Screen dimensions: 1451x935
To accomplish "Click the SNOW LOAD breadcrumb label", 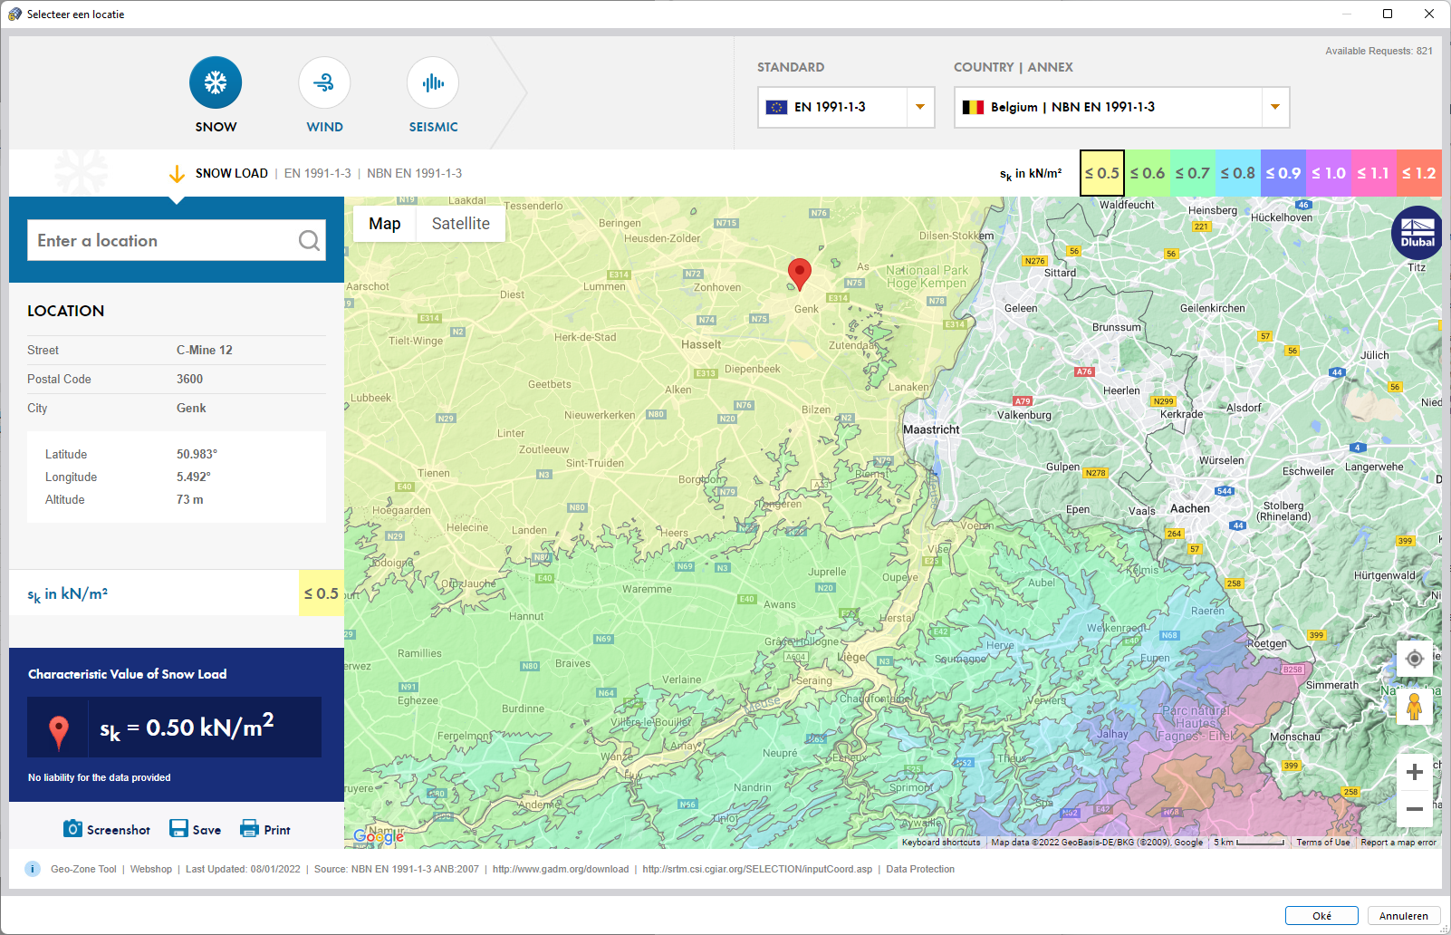I will point(232,173).
